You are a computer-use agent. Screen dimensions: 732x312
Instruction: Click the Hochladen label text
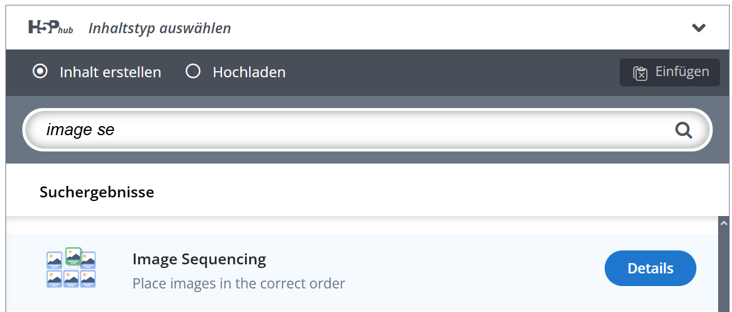pyautogui.click(x=249, y=72)
